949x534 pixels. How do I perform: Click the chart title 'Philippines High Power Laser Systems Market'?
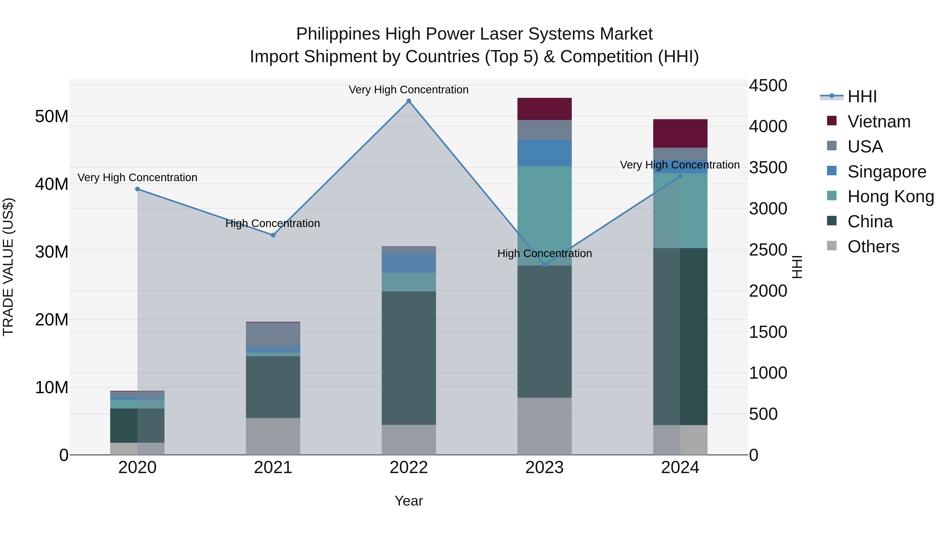click(x=474, y=34)
